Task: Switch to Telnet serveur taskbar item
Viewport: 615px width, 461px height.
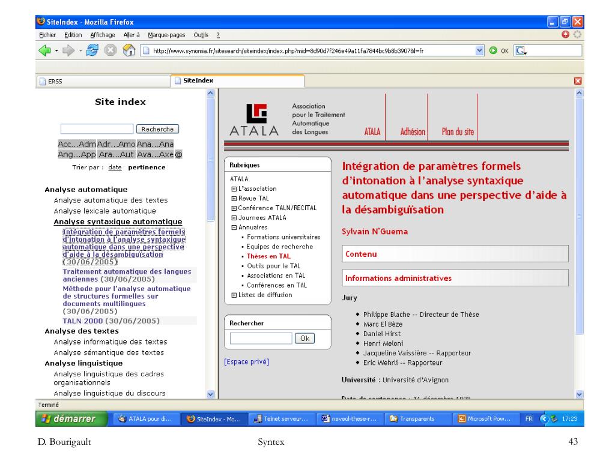Action: pyautogui.click(x=281, y=418)
